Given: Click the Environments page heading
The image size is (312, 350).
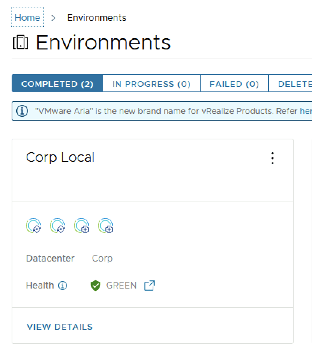Looking at the screenshot, I should tap(103, 42).
